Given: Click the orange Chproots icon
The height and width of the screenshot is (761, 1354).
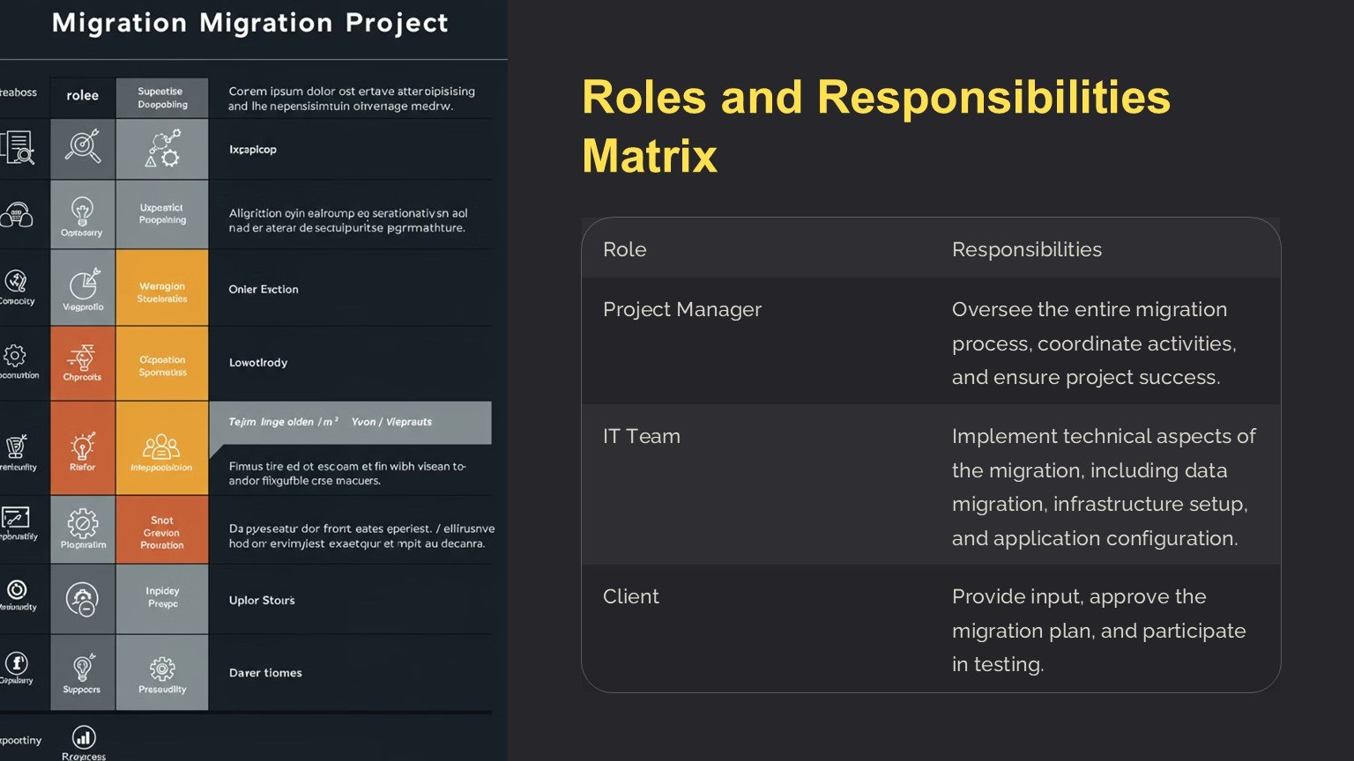Looking at the screenshot, I should pos(82,359).
